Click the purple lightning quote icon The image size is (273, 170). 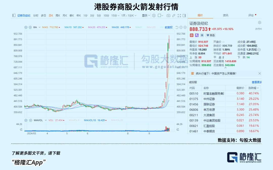coord(197,35)
